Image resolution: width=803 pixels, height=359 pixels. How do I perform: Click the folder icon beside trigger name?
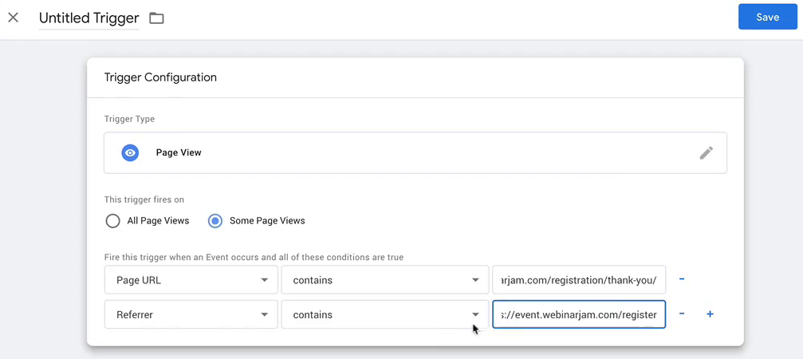(x=156, y=18)
